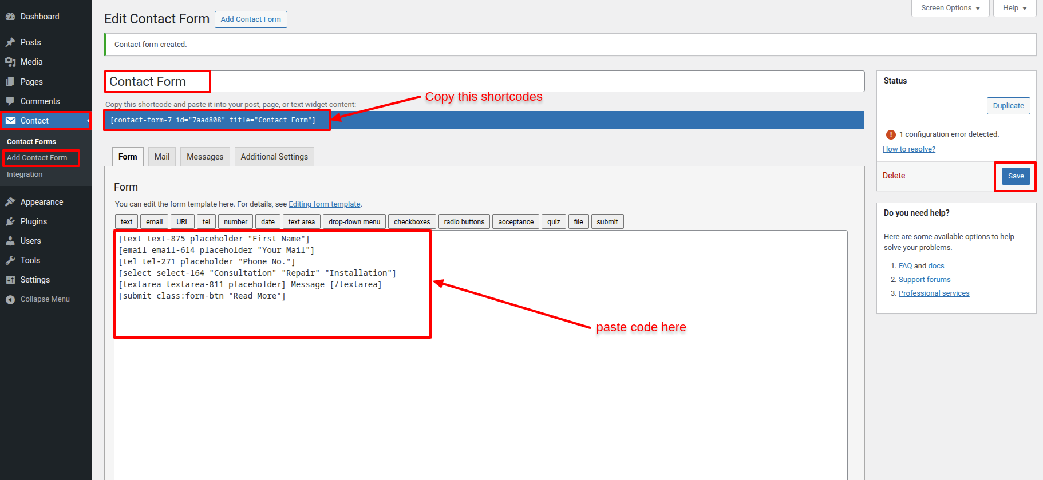Save the contact form
The height and width of the screenshot is (480, 1043).
1016,176
